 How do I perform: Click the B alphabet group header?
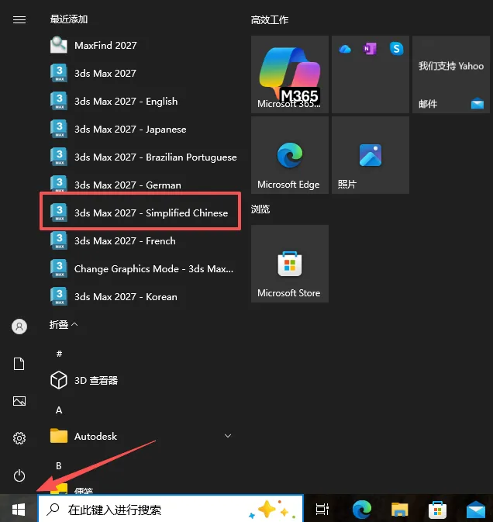pos(59,466)
